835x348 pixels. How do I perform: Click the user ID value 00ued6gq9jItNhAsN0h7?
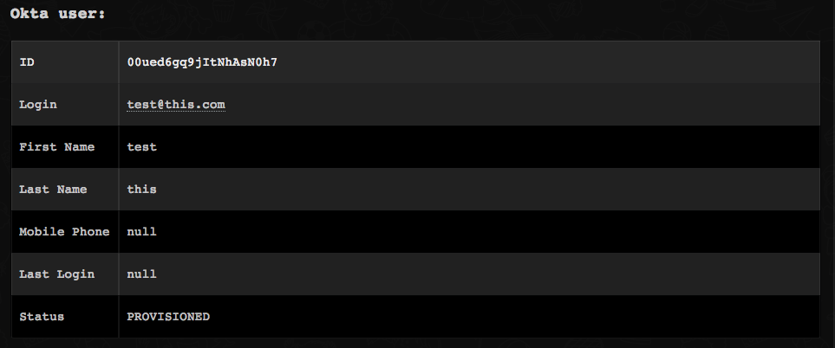[202, 62]
